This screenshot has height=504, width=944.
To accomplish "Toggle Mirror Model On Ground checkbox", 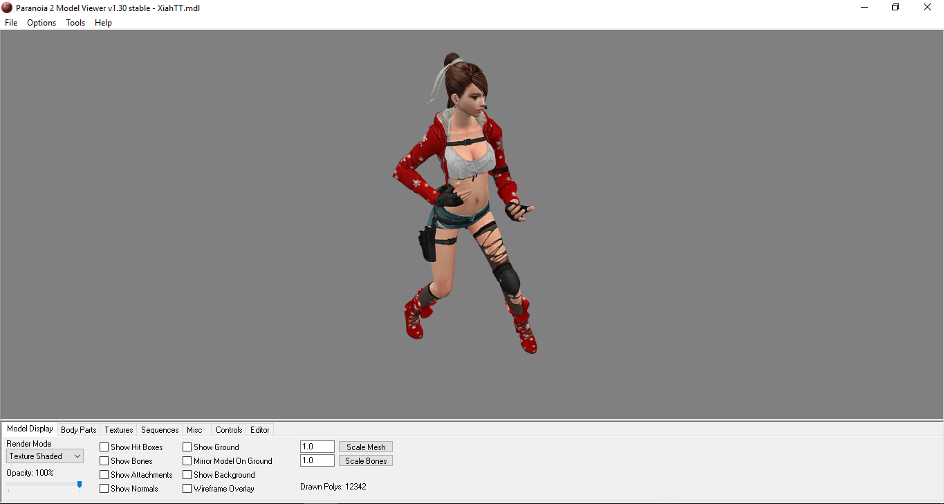I will coord(187,461).
